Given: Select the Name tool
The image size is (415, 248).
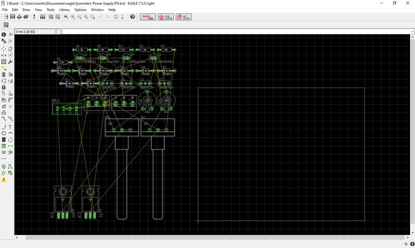Looking at the screenshot, I should [4, 94].
